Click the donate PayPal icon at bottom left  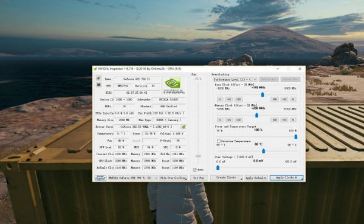pyautogui.click(x=100, y=178)
